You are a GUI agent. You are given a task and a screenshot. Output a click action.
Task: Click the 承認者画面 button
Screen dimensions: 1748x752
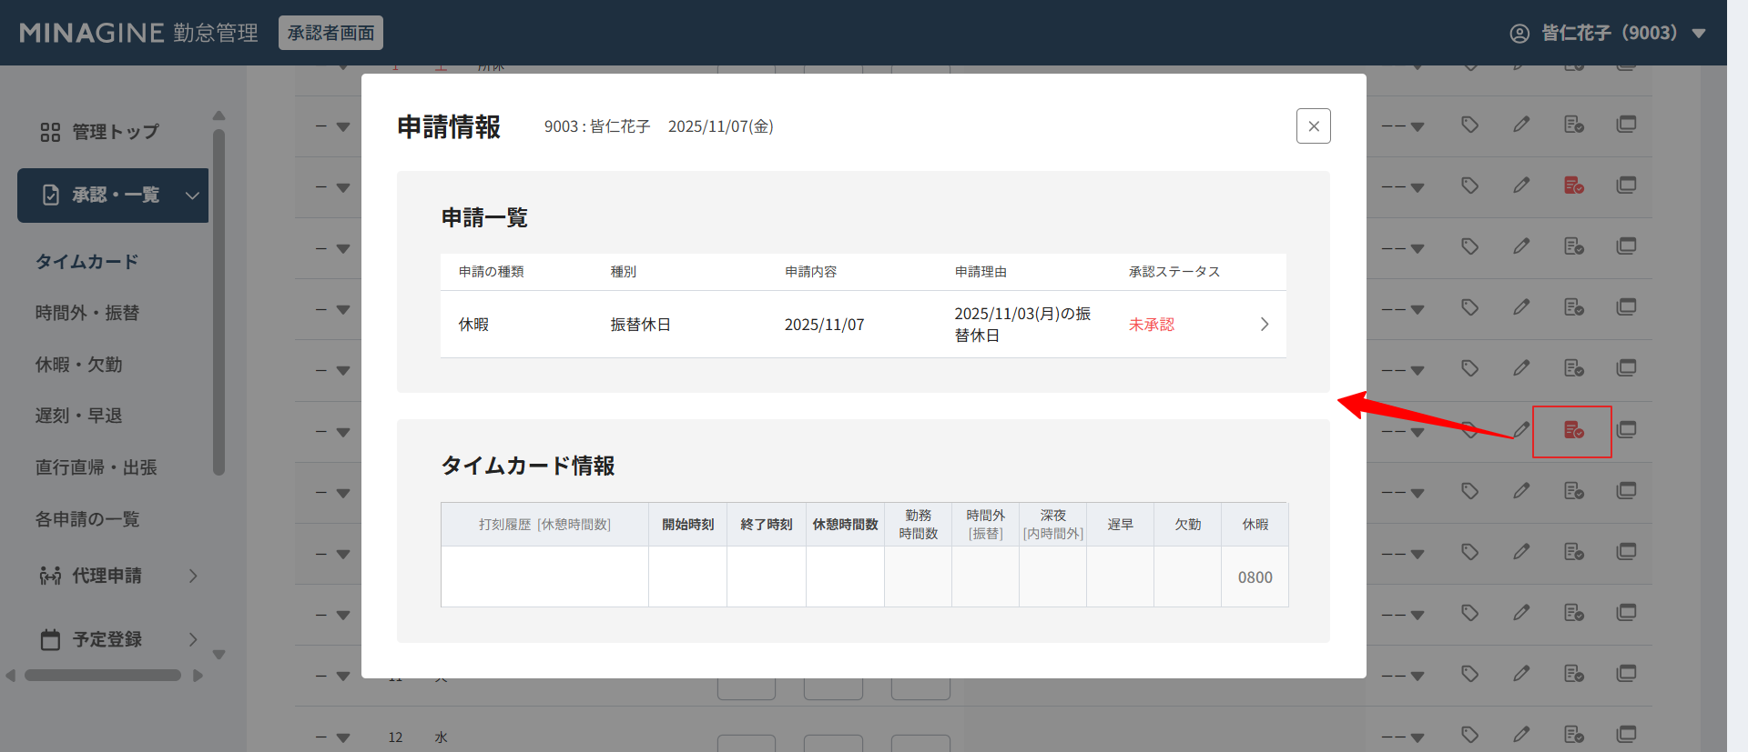[330, 33]
